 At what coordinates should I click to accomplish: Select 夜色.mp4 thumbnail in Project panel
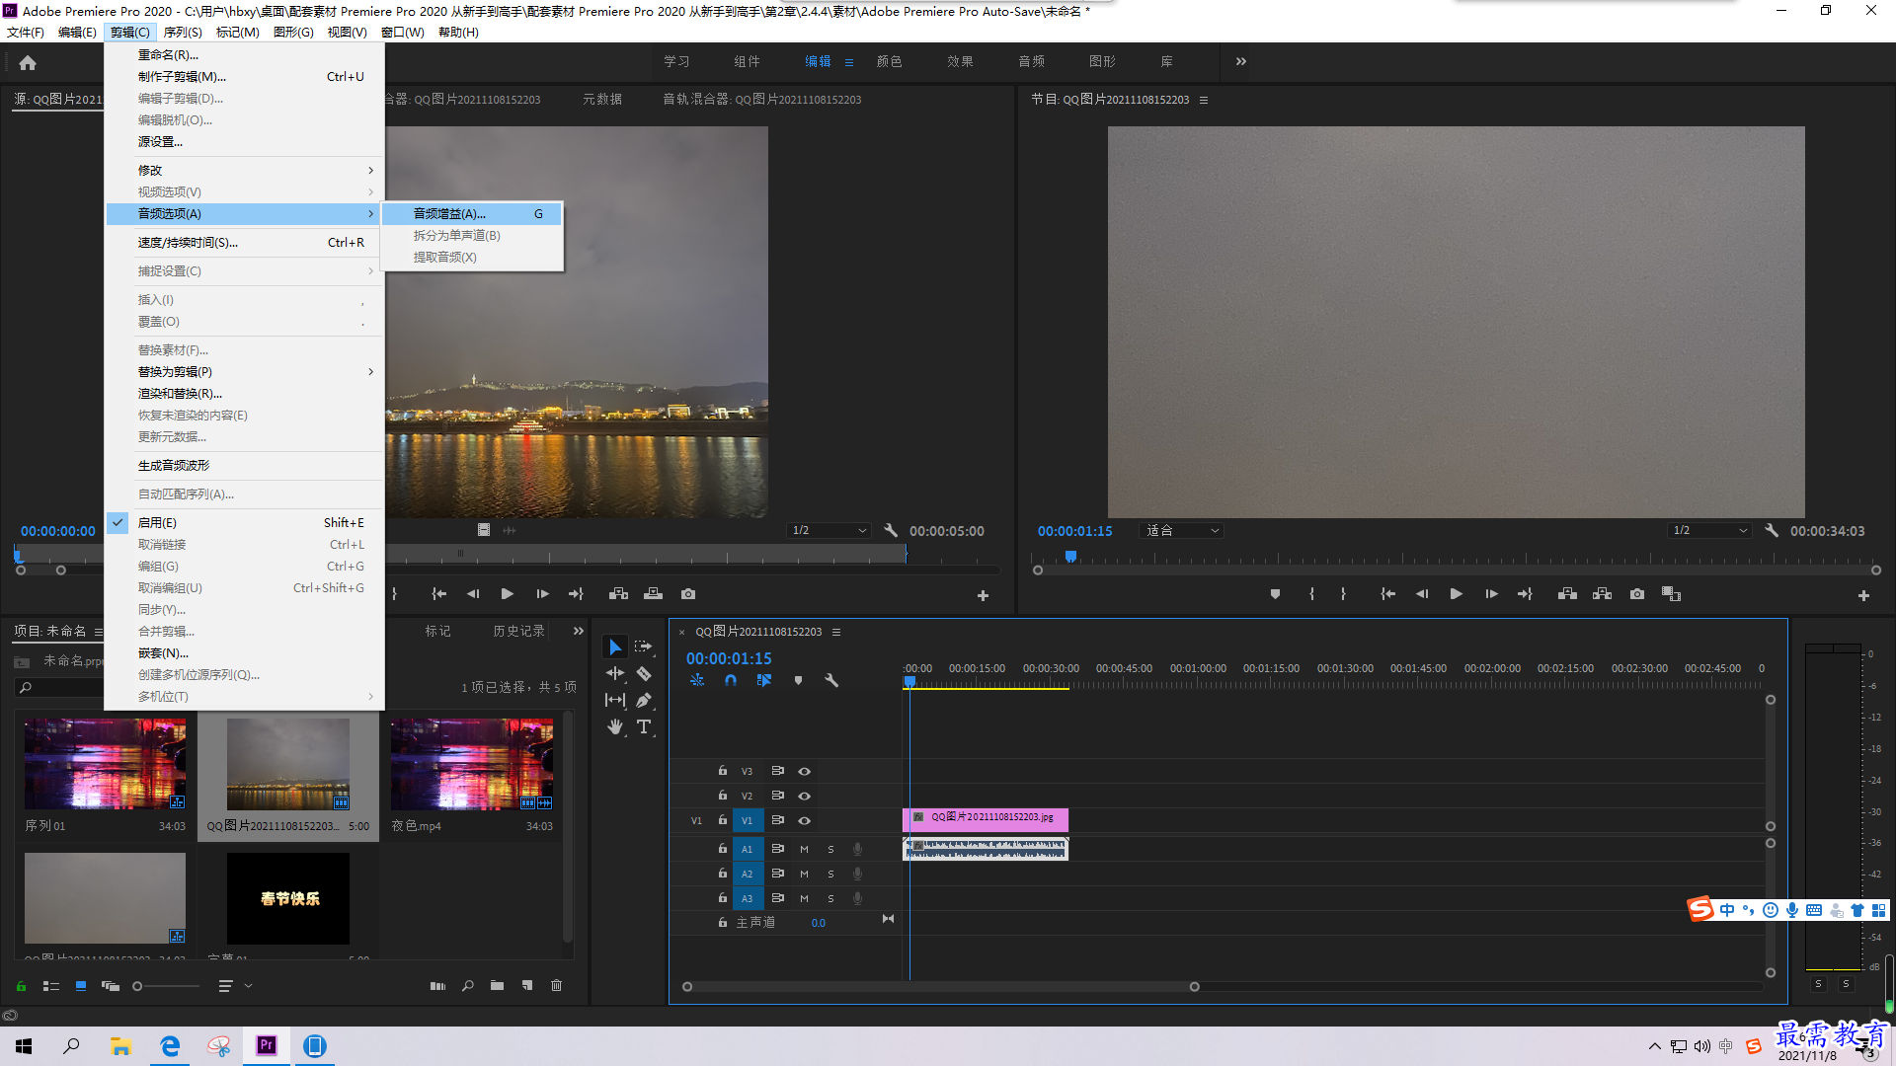pyautogui.click(x=472, y=764)
